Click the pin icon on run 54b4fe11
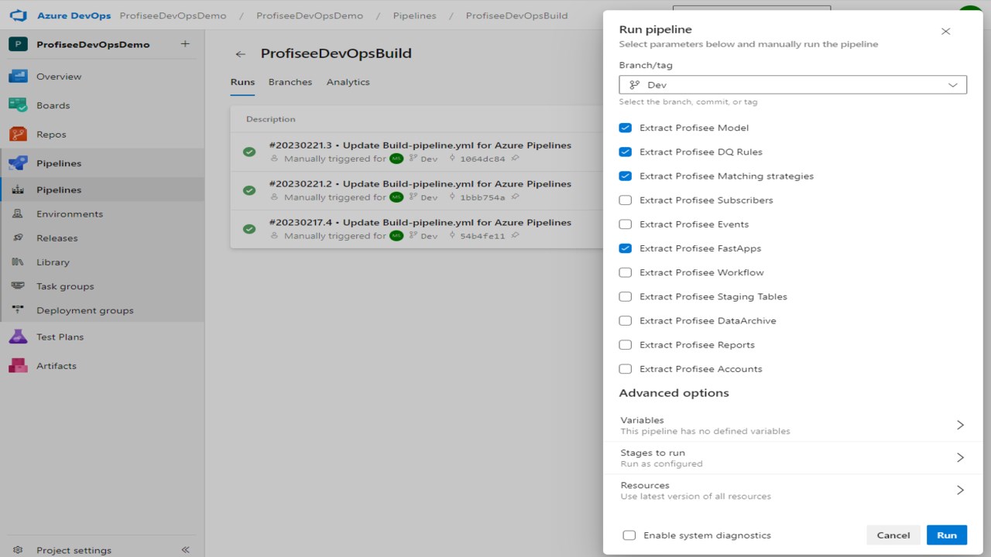The height and width of the screenshot is (557, 991). 515,236
